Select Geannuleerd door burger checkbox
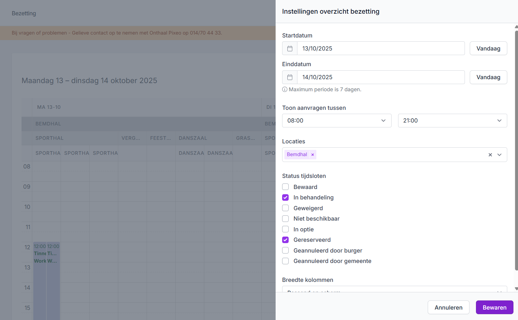 coord(285,250)
